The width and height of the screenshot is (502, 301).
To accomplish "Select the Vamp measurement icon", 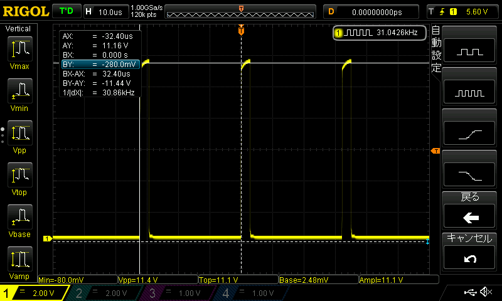I will pos(20,259).
